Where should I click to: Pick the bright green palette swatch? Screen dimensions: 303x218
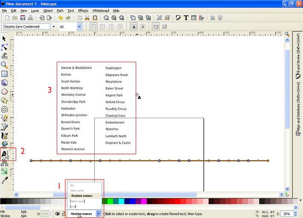pos(110,201)
